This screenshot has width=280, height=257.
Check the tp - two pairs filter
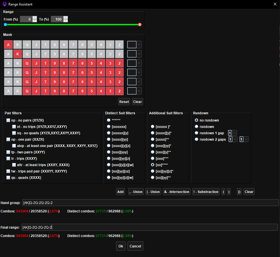[8, 152]
